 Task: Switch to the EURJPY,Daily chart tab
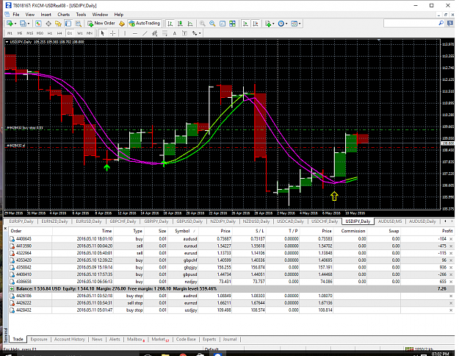coord(21,221)
